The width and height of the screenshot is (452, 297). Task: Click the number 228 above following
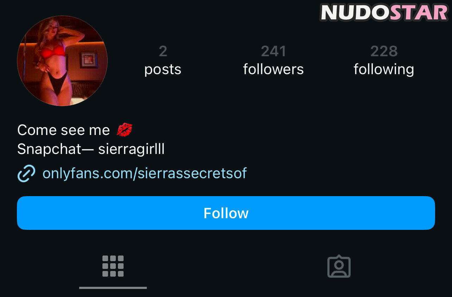(384, 51)
